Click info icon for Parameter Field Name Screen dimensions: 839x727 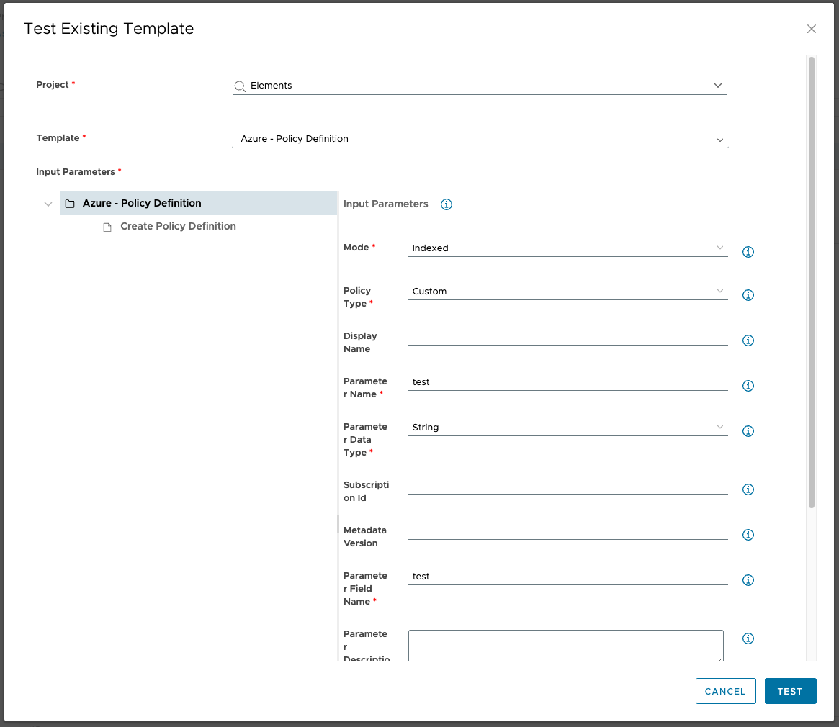point(748,580)
